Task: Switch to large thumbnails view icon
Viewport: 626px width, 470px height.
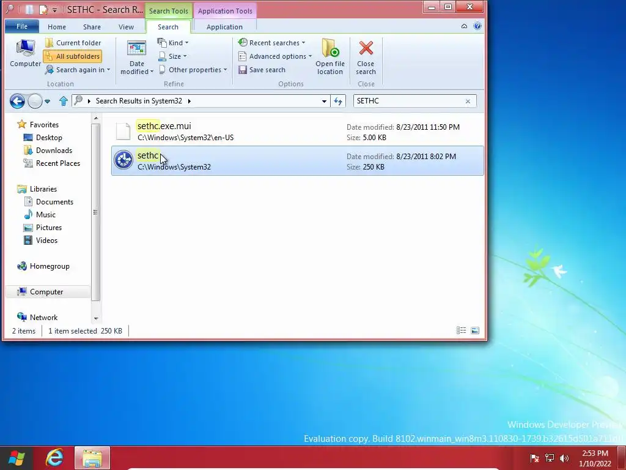Action: pos(474,330)
